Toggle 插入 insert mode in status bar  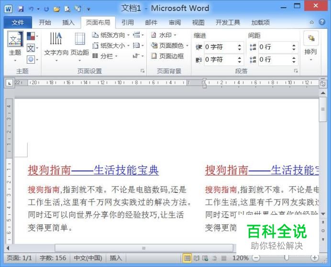[x=116, y=258]
